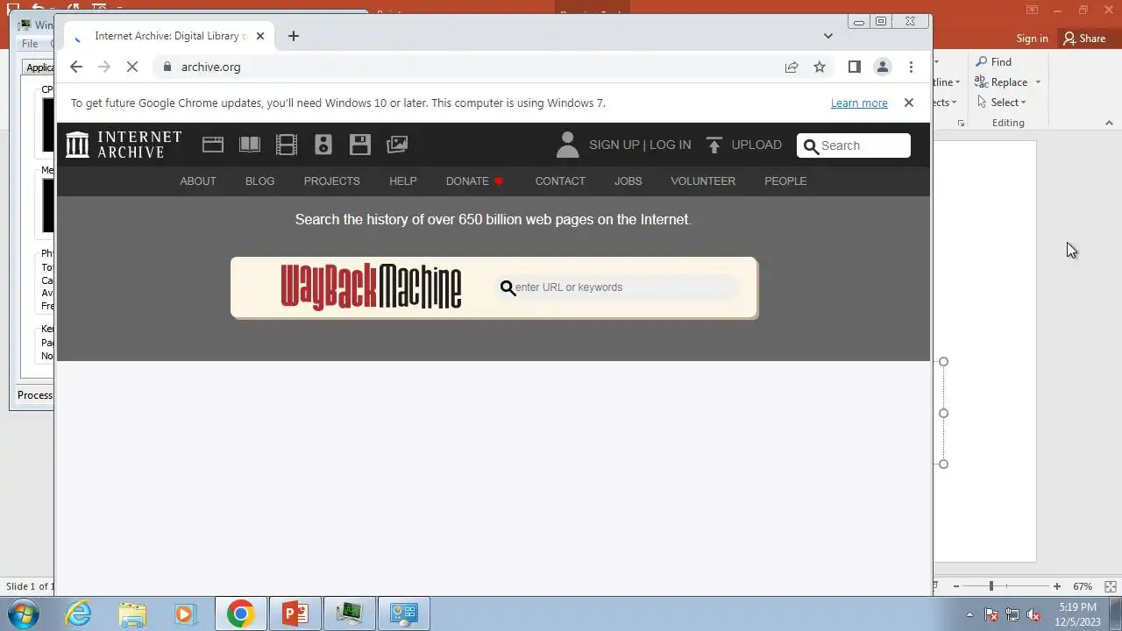The image size is (1122, 631).
Task: Open the Video (film) icon
Action: pyautogui.click(x=287, y=145)
